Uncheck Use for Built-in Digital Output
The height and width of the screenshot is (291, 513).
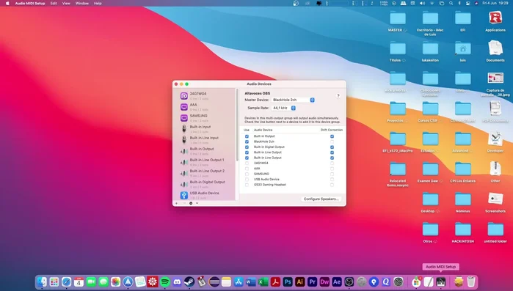click(x=247, y=147)
